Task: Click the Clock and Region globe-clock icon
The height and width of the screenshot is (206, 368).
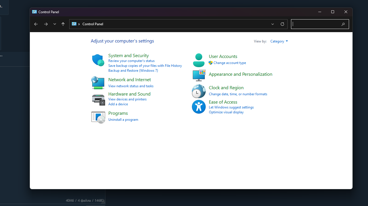Action: tap(199, 91)
